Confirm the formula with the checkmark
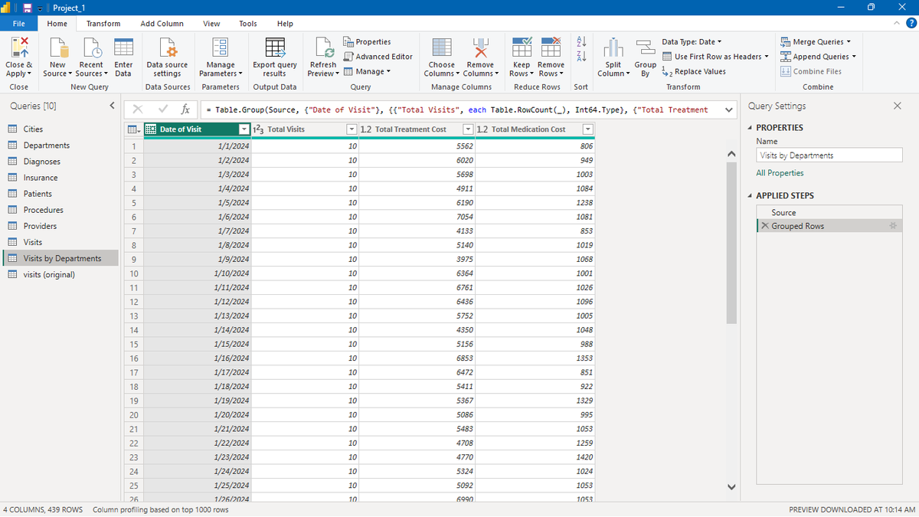 [x=162, y=110]
